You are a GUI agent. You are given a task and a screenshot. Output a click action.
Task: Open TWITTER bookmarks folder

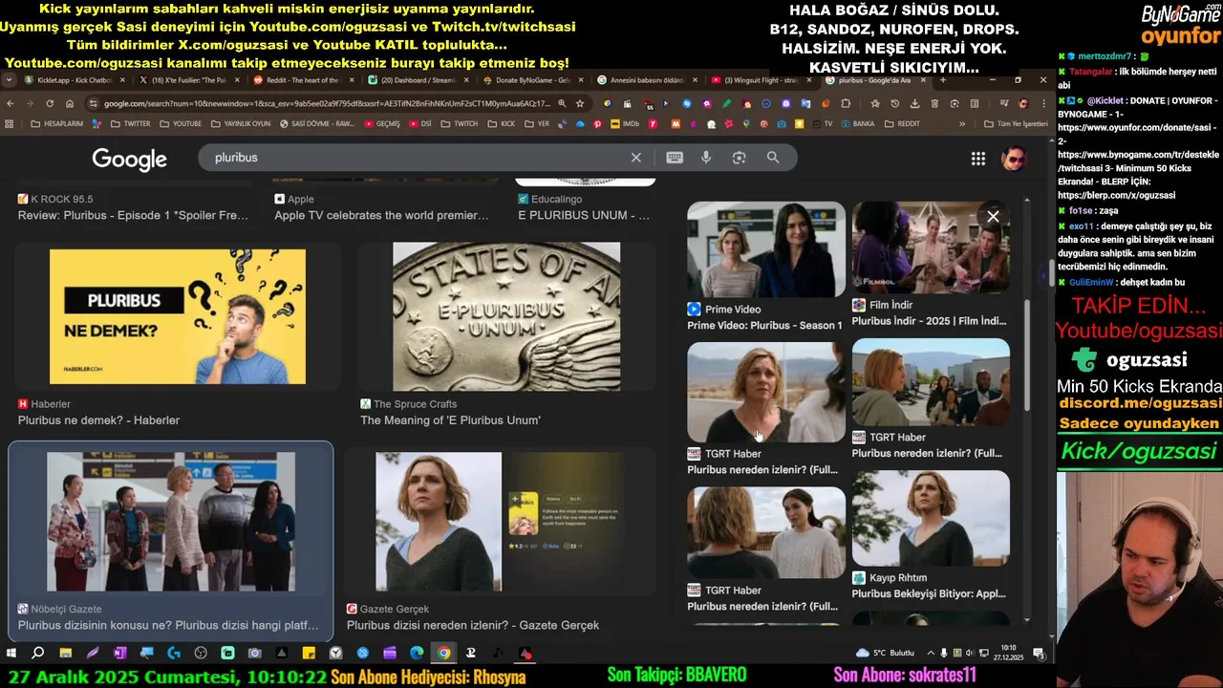(130, 124)
